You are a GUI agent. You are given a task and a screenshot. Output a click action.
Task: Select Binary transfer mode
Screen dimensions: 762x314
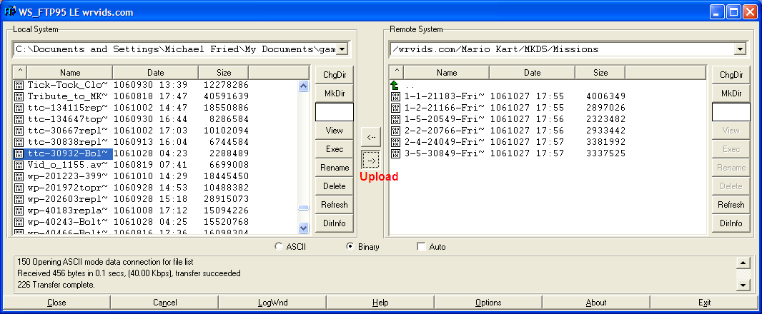click(350, 247)
